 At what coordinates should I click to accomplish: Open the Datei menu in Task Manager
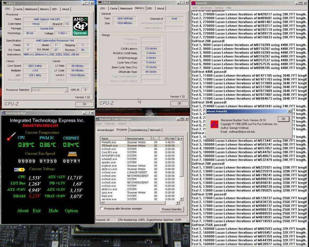pyautogui.click(x=99, y=124)
